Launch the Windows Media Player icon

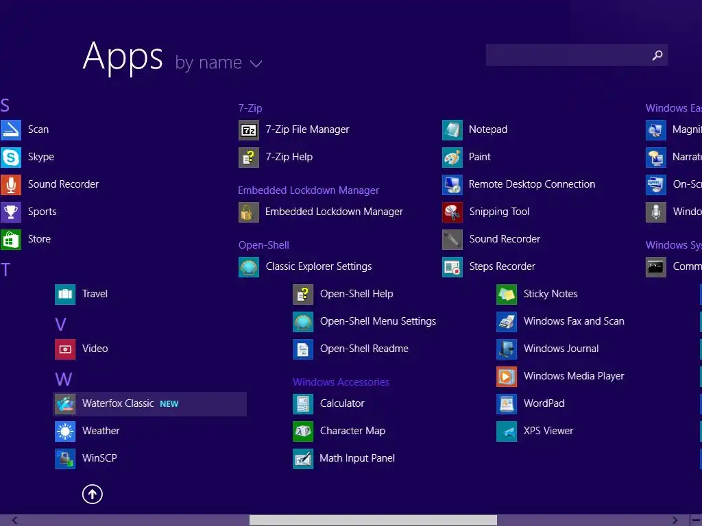pos(507,376)
